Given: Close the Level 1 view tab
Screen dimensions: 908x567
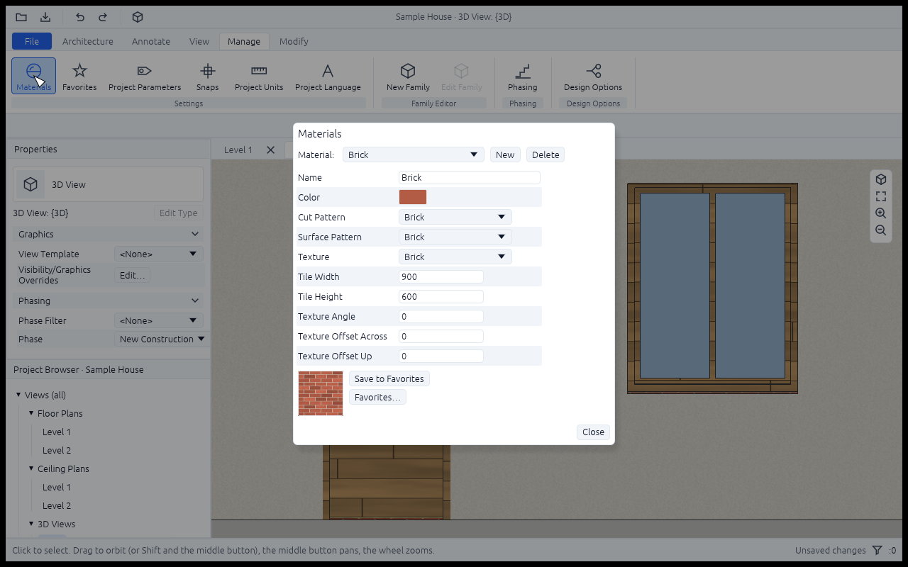Looking at the screenshot, I should coord(270,150).
